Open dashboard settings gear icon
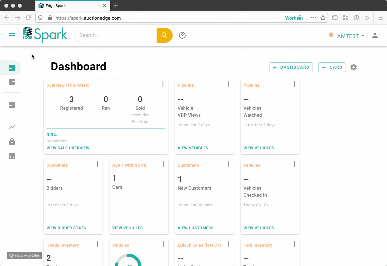This screenshot has height=266, width=387. point(353,67)
